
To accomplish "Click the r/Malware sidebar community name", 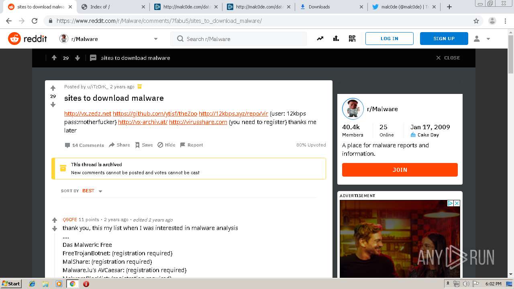I will pyautogui.click(x=382, y=109).
